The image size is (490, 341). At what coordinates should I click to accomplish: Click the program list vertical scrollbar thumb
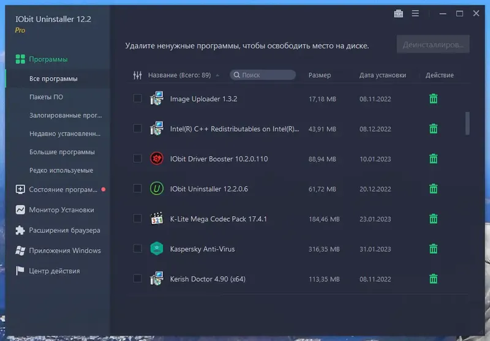click(x=467, y=123)
